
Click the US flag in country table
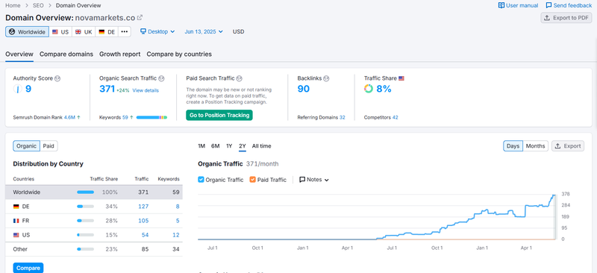[x=16, y=235]
